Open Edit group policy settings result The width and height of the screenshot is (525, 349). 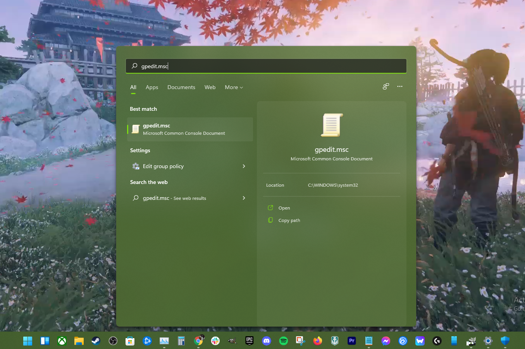pyautogui.click(x=190, y=166)
